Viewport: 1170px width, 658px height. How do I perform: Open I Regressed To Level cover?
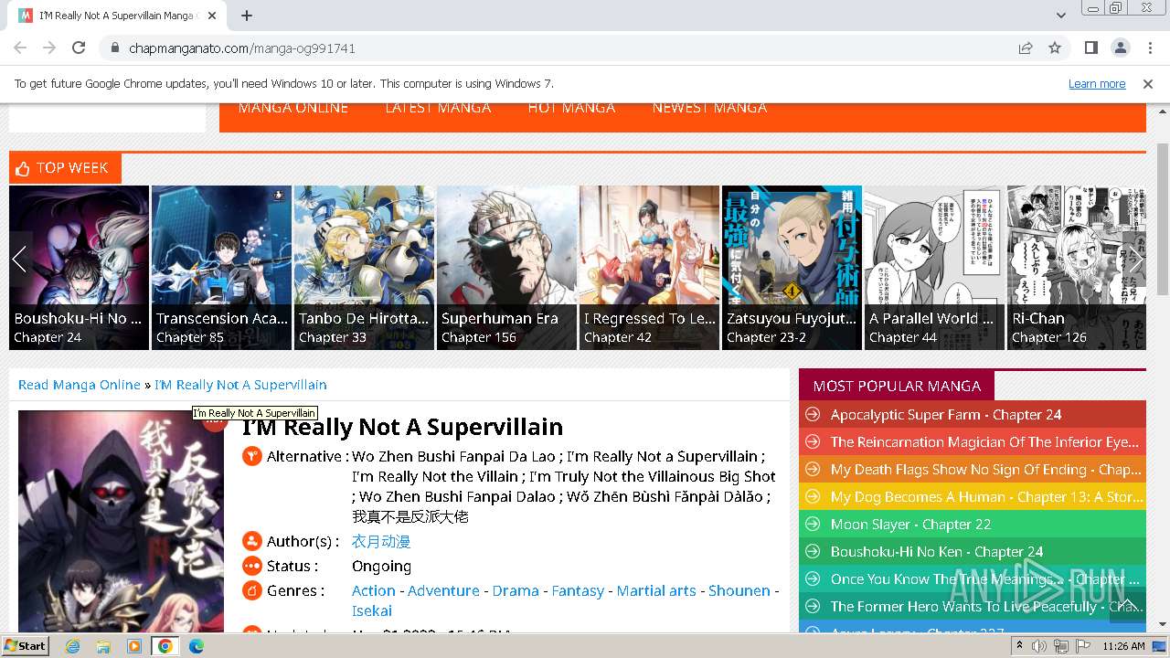[649, 268]
